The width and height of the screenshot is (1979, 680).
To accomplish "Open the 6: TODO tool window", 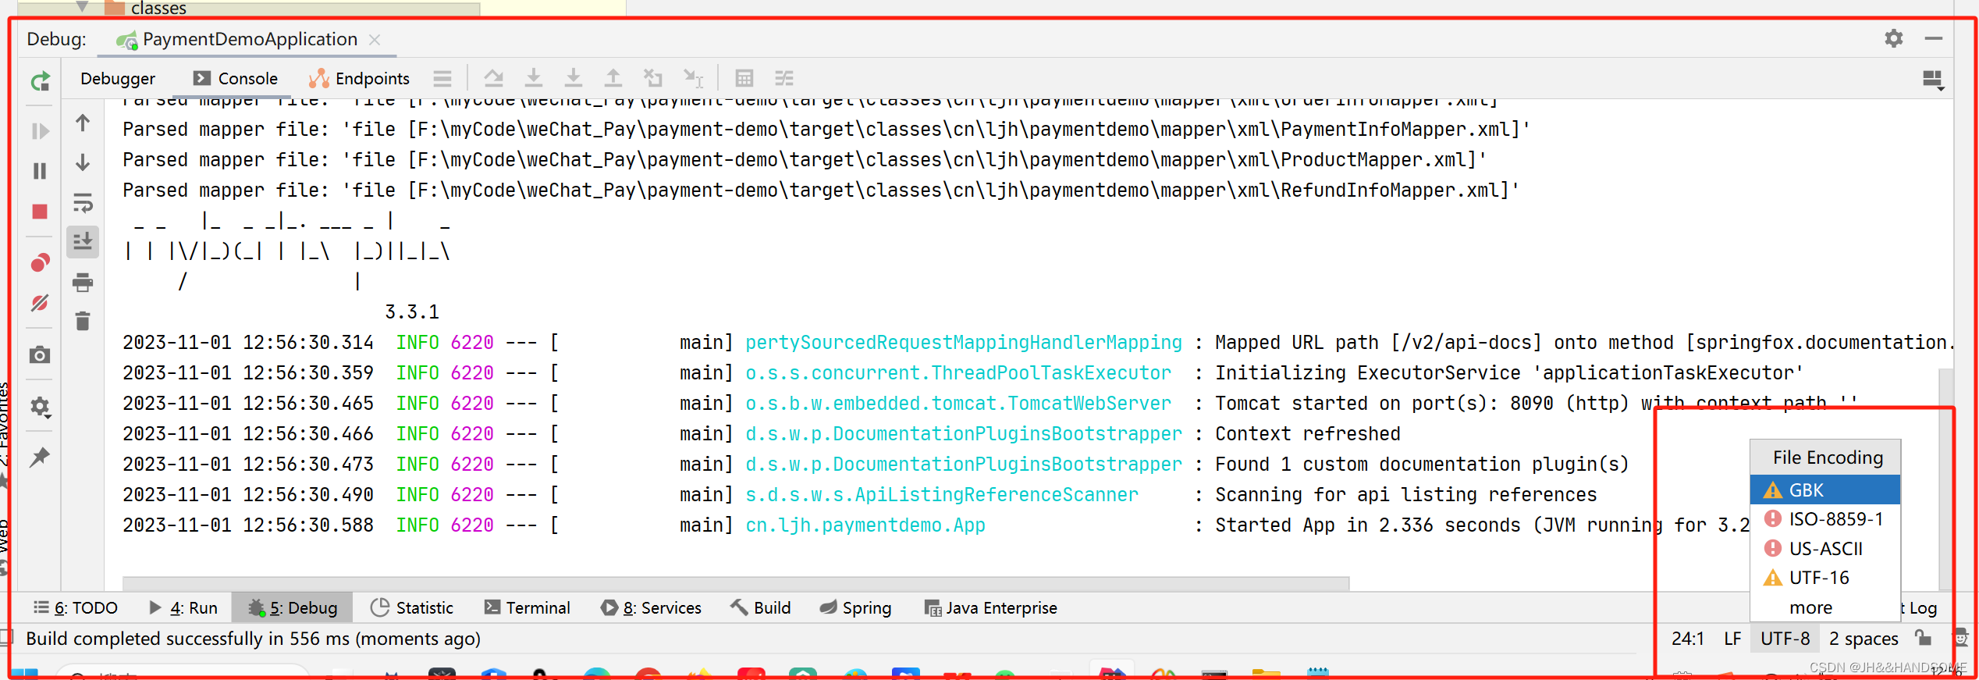I will pyautogui.click(x=76, y=607).
